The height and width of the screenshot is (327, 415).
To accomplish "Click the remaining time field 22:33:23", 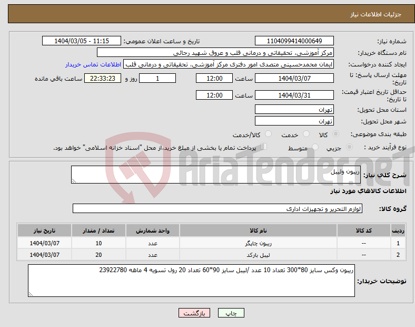I will tap(103, 78).
